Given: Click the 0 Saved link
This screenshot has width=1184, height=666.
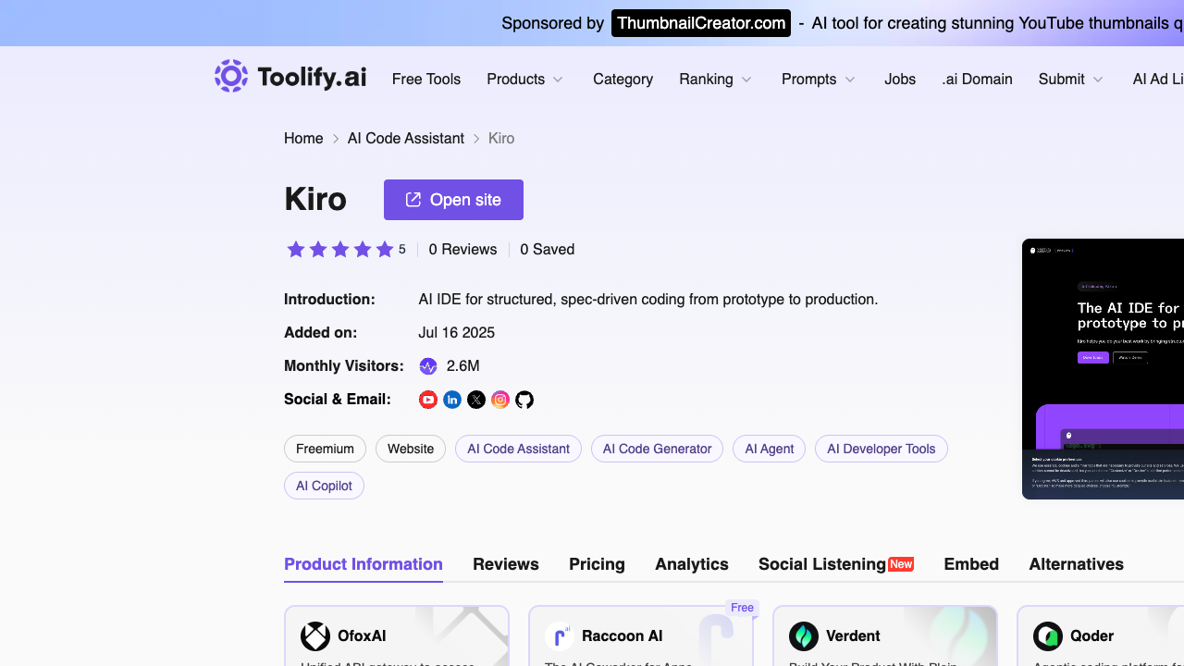Looking at the screenshot, I should pos(548,250).
